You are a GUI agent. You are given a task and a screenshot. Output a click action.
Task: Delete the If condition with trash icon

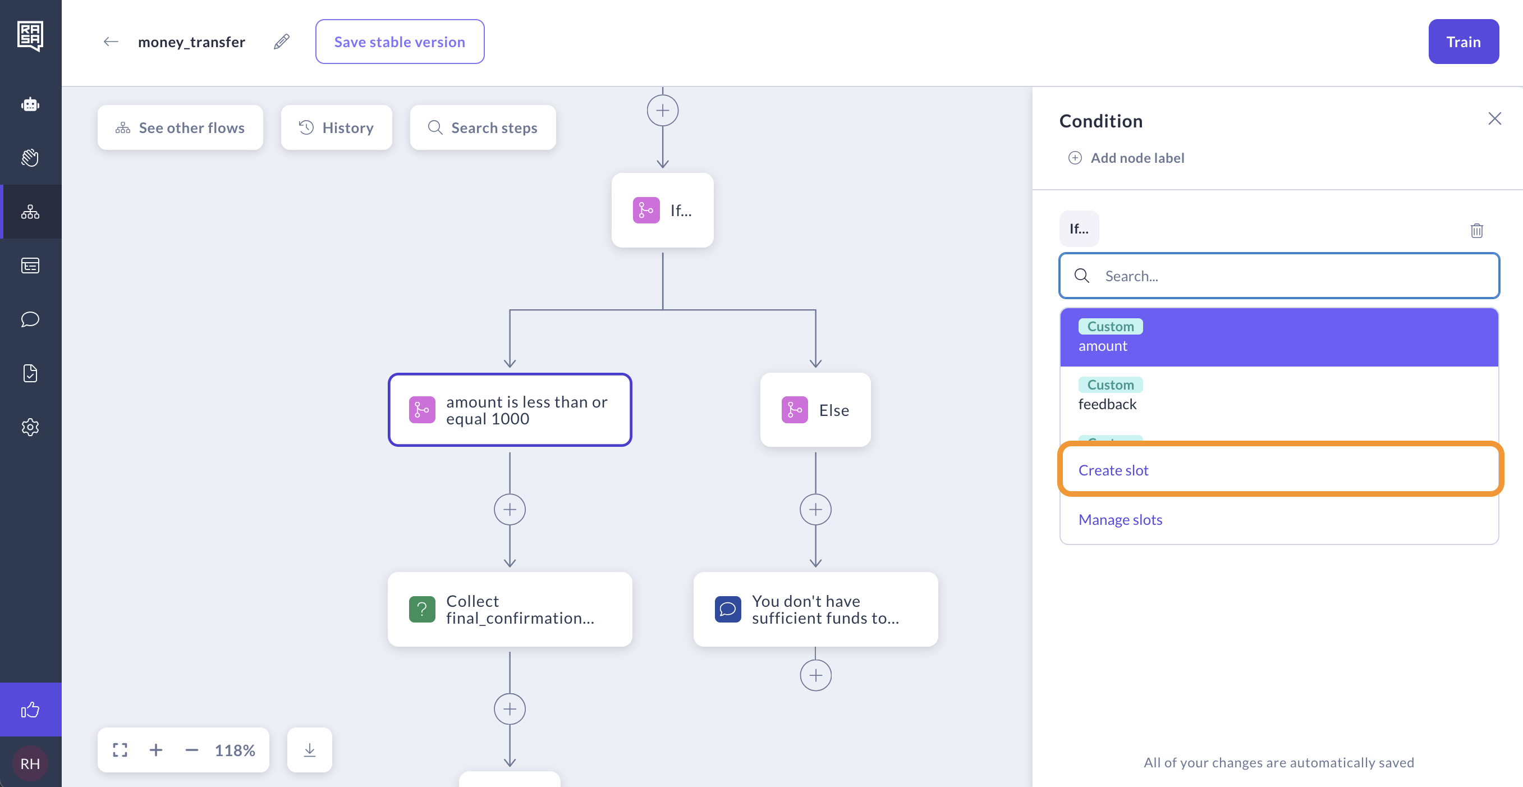[1476, 230]
